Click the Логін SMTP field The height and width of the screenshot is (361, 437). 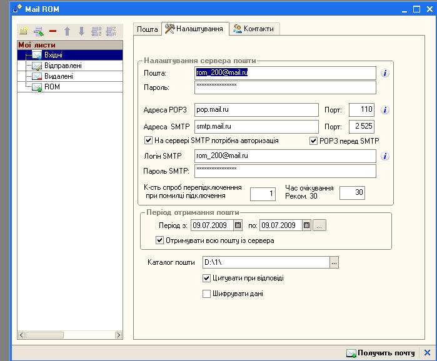(285, 156)
